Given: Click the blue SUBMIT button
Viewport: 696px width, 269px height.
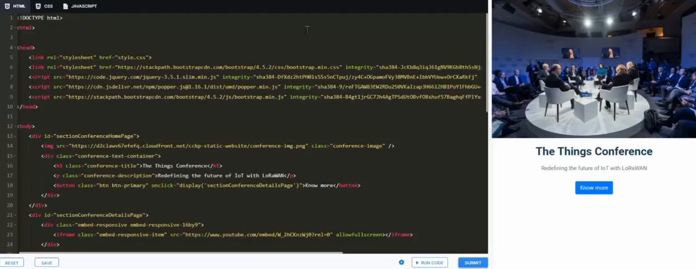Looking at the screenshot, I should click(473, 263).
